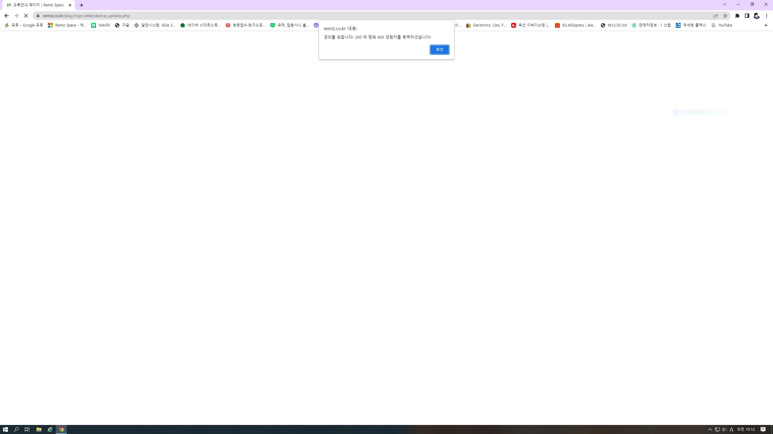Close the Remiz Space tab
Image resolution: width=773 pixels, height=434 pixels.
pyautogui.click(x=70, y=5)
